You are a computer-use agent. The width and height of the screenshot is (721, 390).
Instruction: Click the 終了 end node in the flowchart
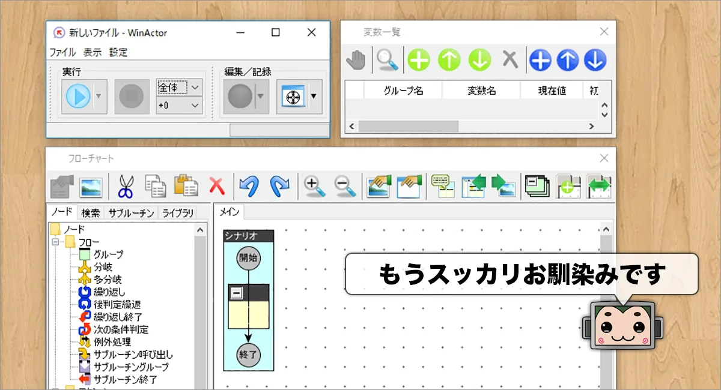(x=248, y=354)
